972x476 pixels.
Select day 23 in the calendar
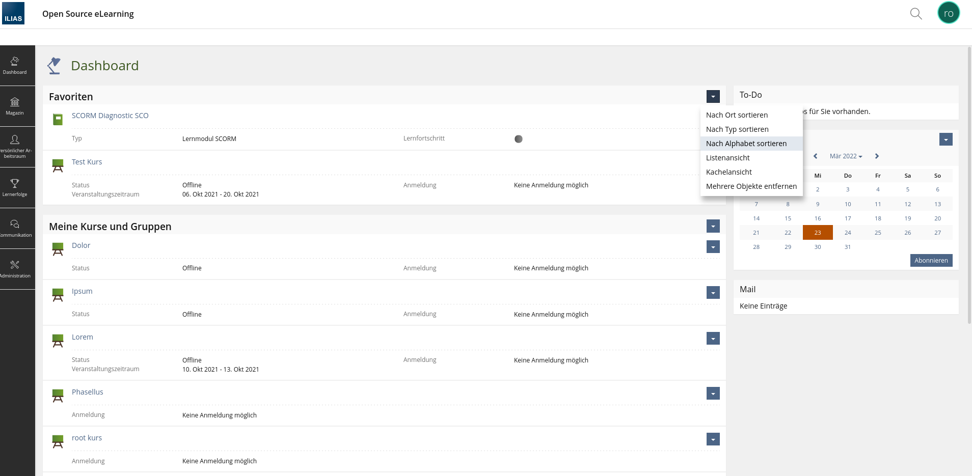(817, 233)
